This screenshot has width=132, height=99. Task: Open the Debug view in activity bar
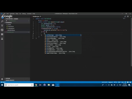pyautogui.click(x=2, y=30)
